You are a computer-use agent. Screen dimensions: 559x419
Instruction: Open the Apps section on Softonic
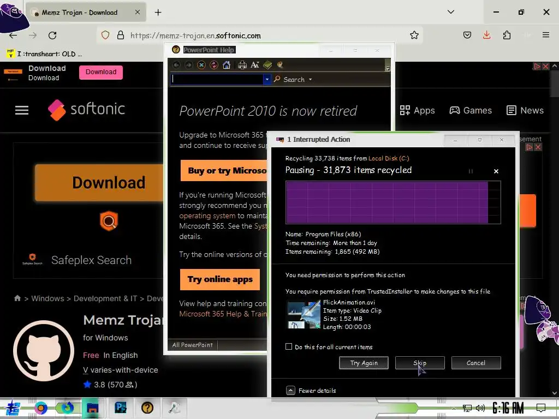coord(417,110)
